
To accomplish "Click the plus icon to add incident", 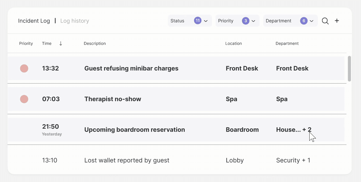I will point(337,21).
